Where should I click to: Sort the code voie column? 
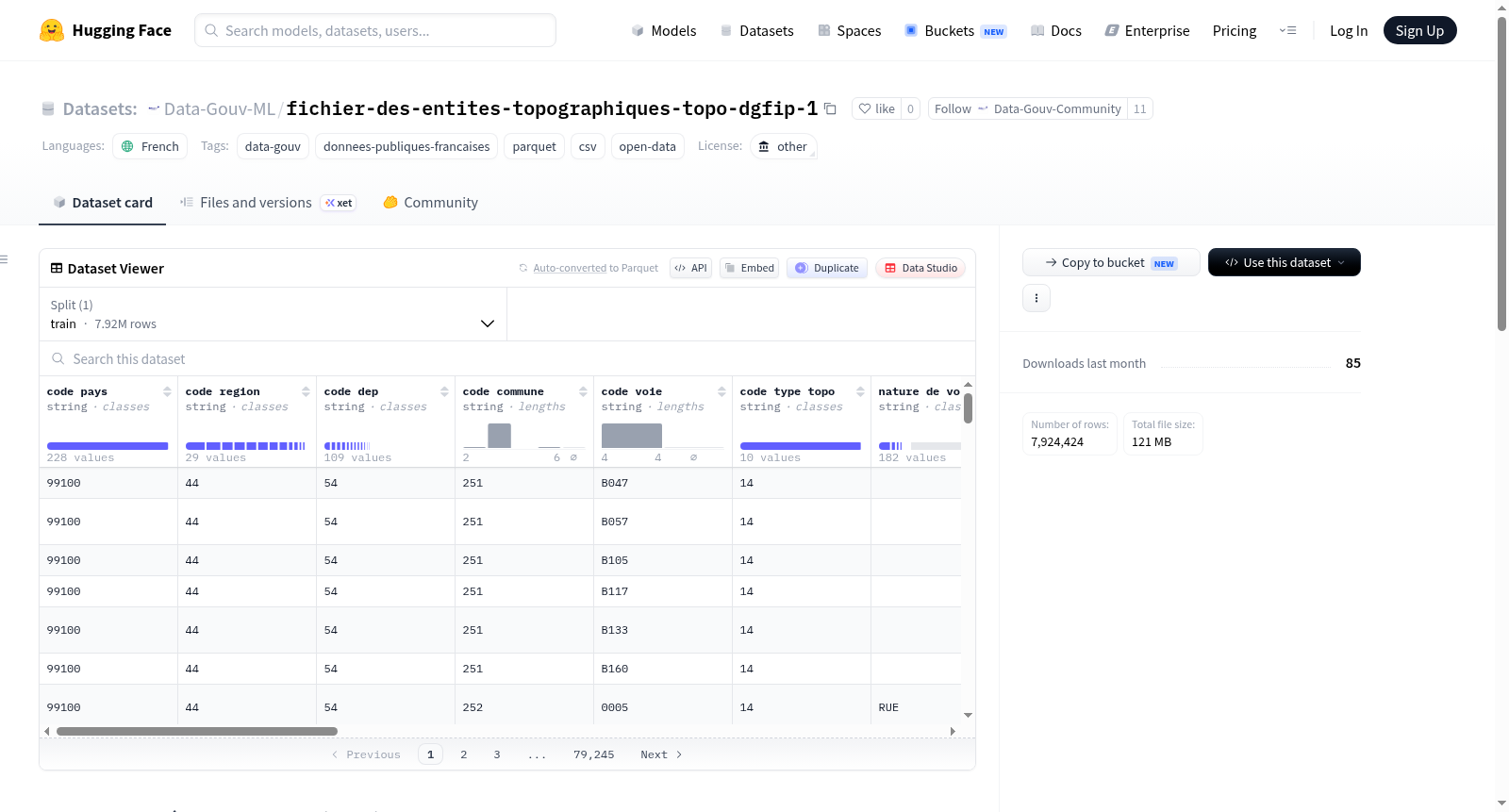(x=721, y=391)
